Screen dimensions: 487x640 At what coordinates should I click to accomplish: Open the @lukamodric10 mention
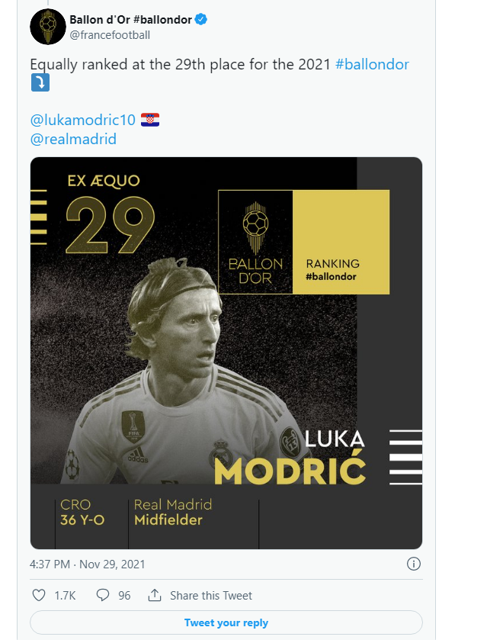(x=83, y=120)
